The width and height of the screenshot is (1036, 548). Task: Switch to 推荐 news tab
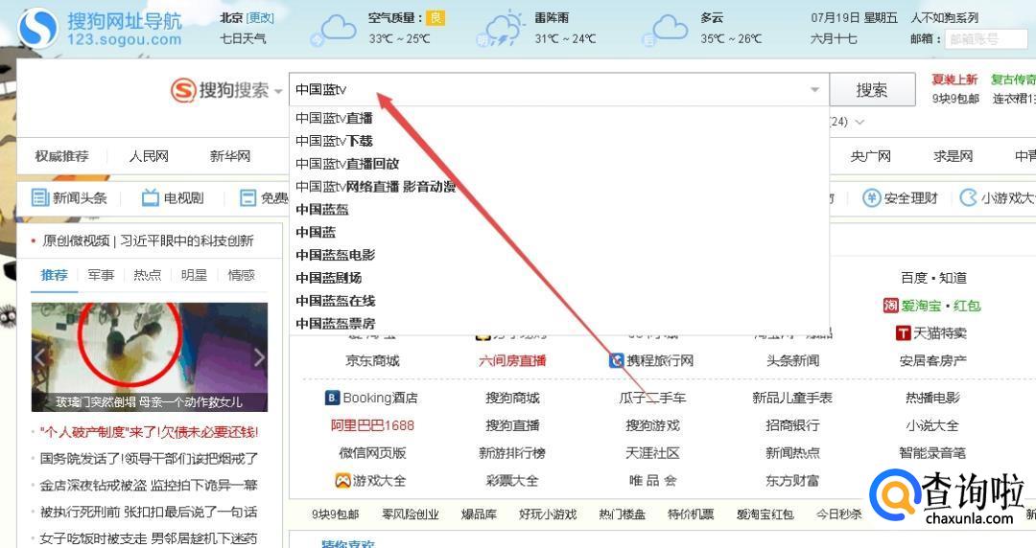54,275
